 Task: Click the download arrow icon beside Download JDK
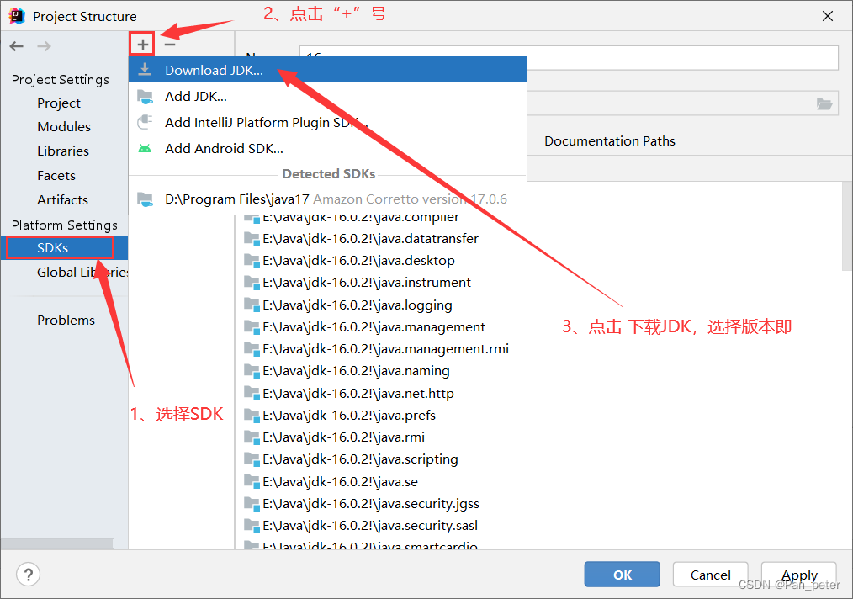[x=145, y=70]
